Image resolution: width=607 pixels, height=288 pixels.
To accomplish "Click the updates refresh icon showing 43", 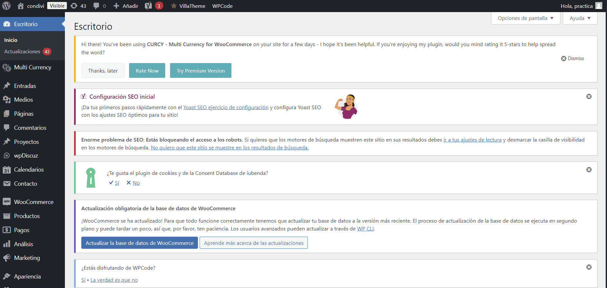I will point(74,6).
